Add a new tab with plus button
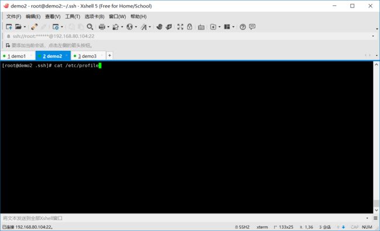The width and height of the screenshot is (380, 231). coord(109,56)
